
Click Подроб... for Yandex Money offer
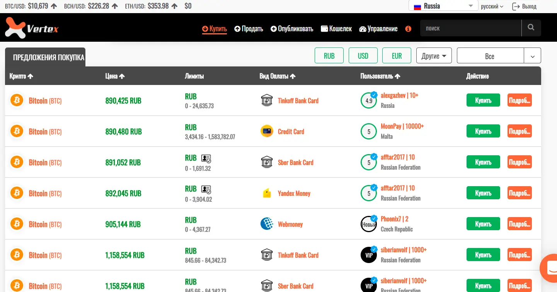click(x=520, y=193)
